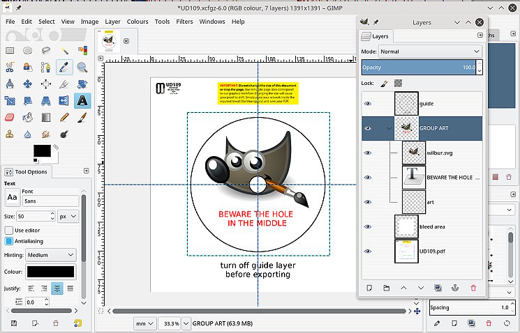Open the font size px unit dropdown

(x=68, y=217)
